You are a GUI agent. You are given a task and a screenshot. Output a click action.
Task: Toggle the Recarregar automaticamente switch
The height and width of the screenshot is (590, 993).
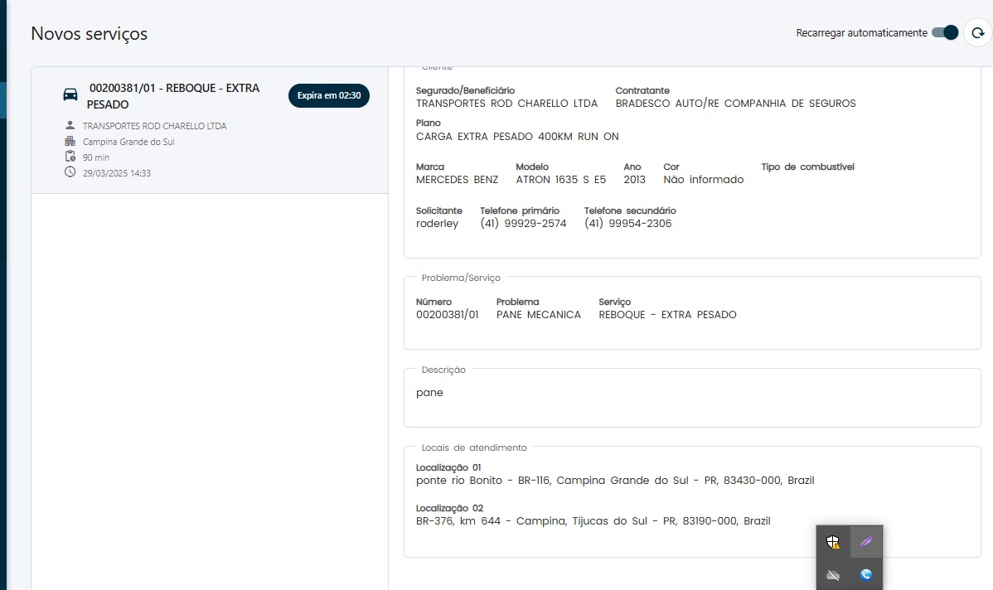point(945,32)
